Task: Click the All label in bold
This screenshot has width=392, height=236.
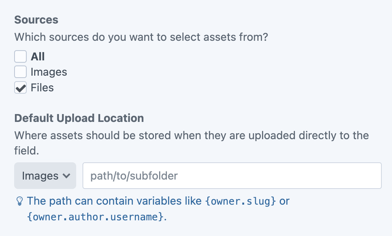Action: click(x=37, y=56)
